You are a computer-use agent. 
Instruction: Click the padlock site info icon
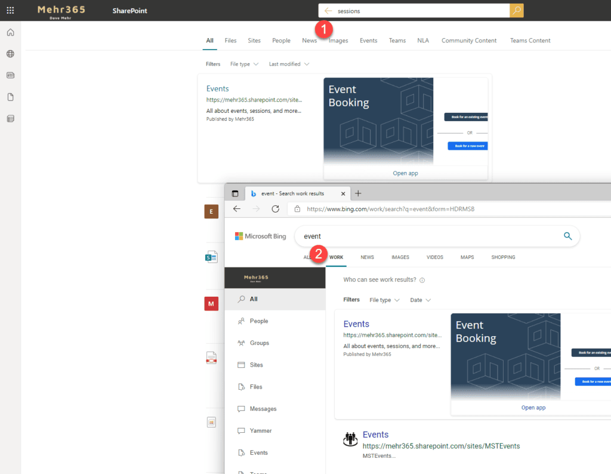(297, 209)
